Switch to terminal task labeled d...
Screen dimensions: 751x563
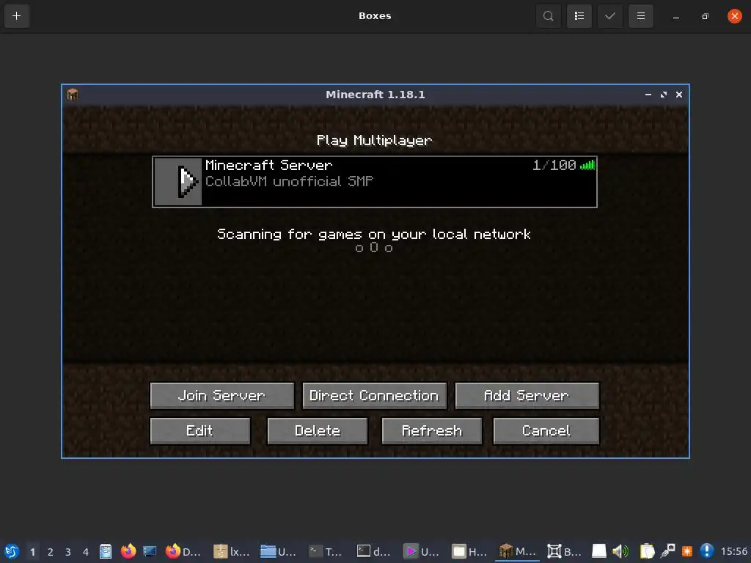[374, 551]
